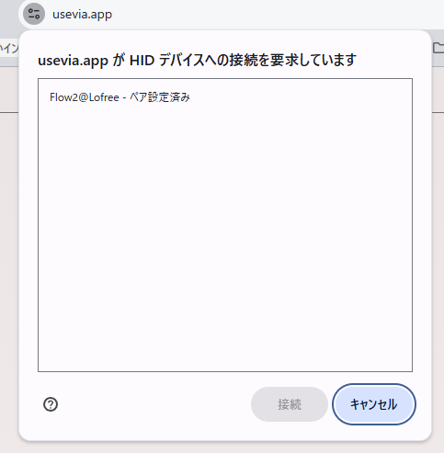Click the blank dialog area beside the help icon

pyautogui.click(x=154, y=404)
